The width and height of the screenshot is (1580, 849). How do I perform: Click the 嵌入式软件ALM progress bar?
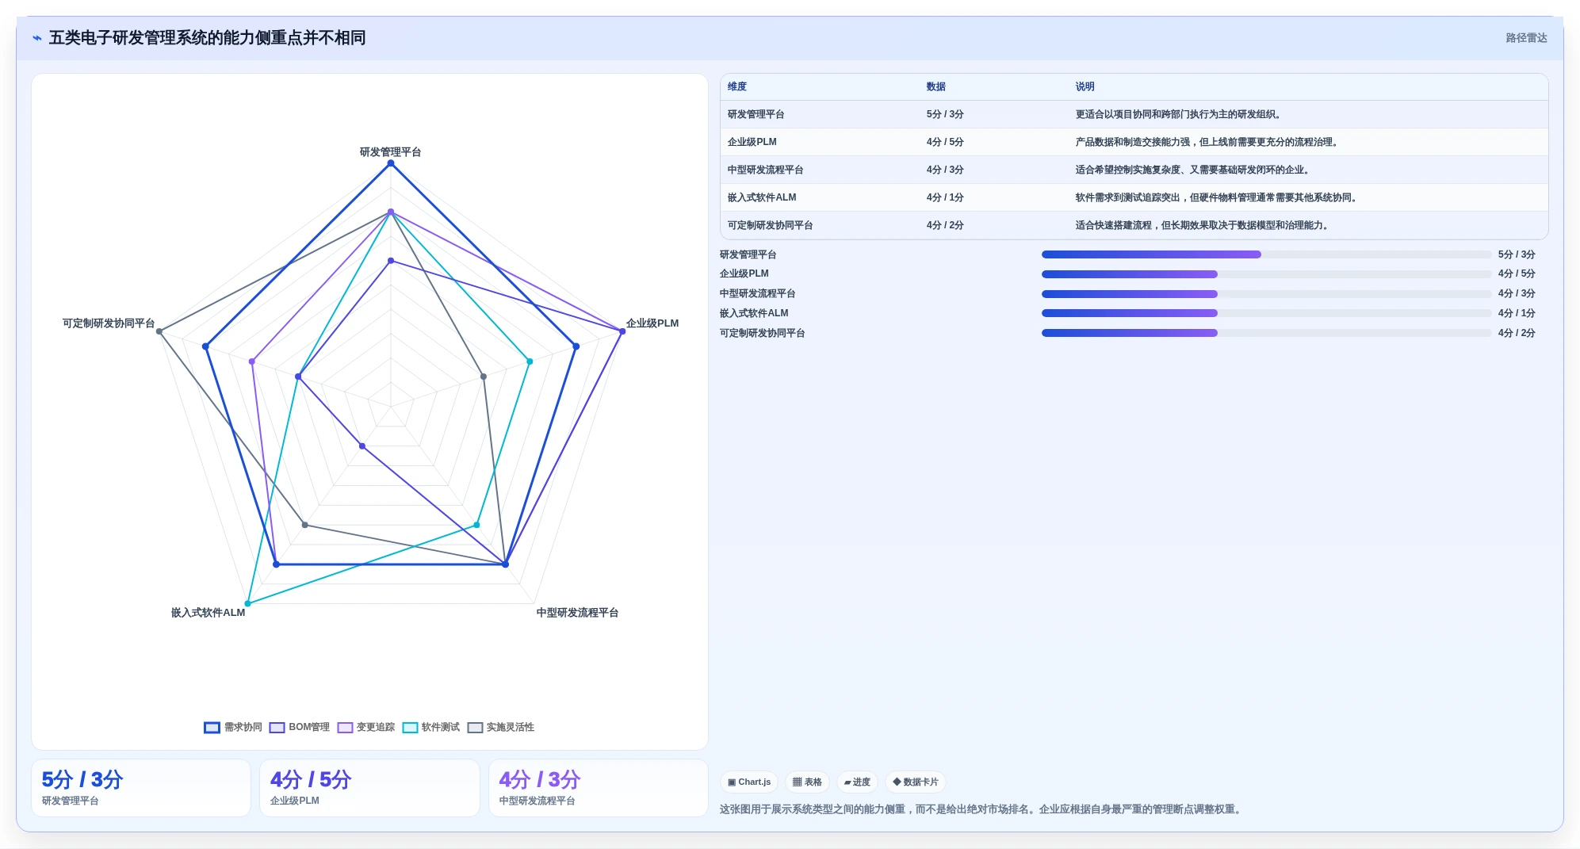(x=1266, y=313)
